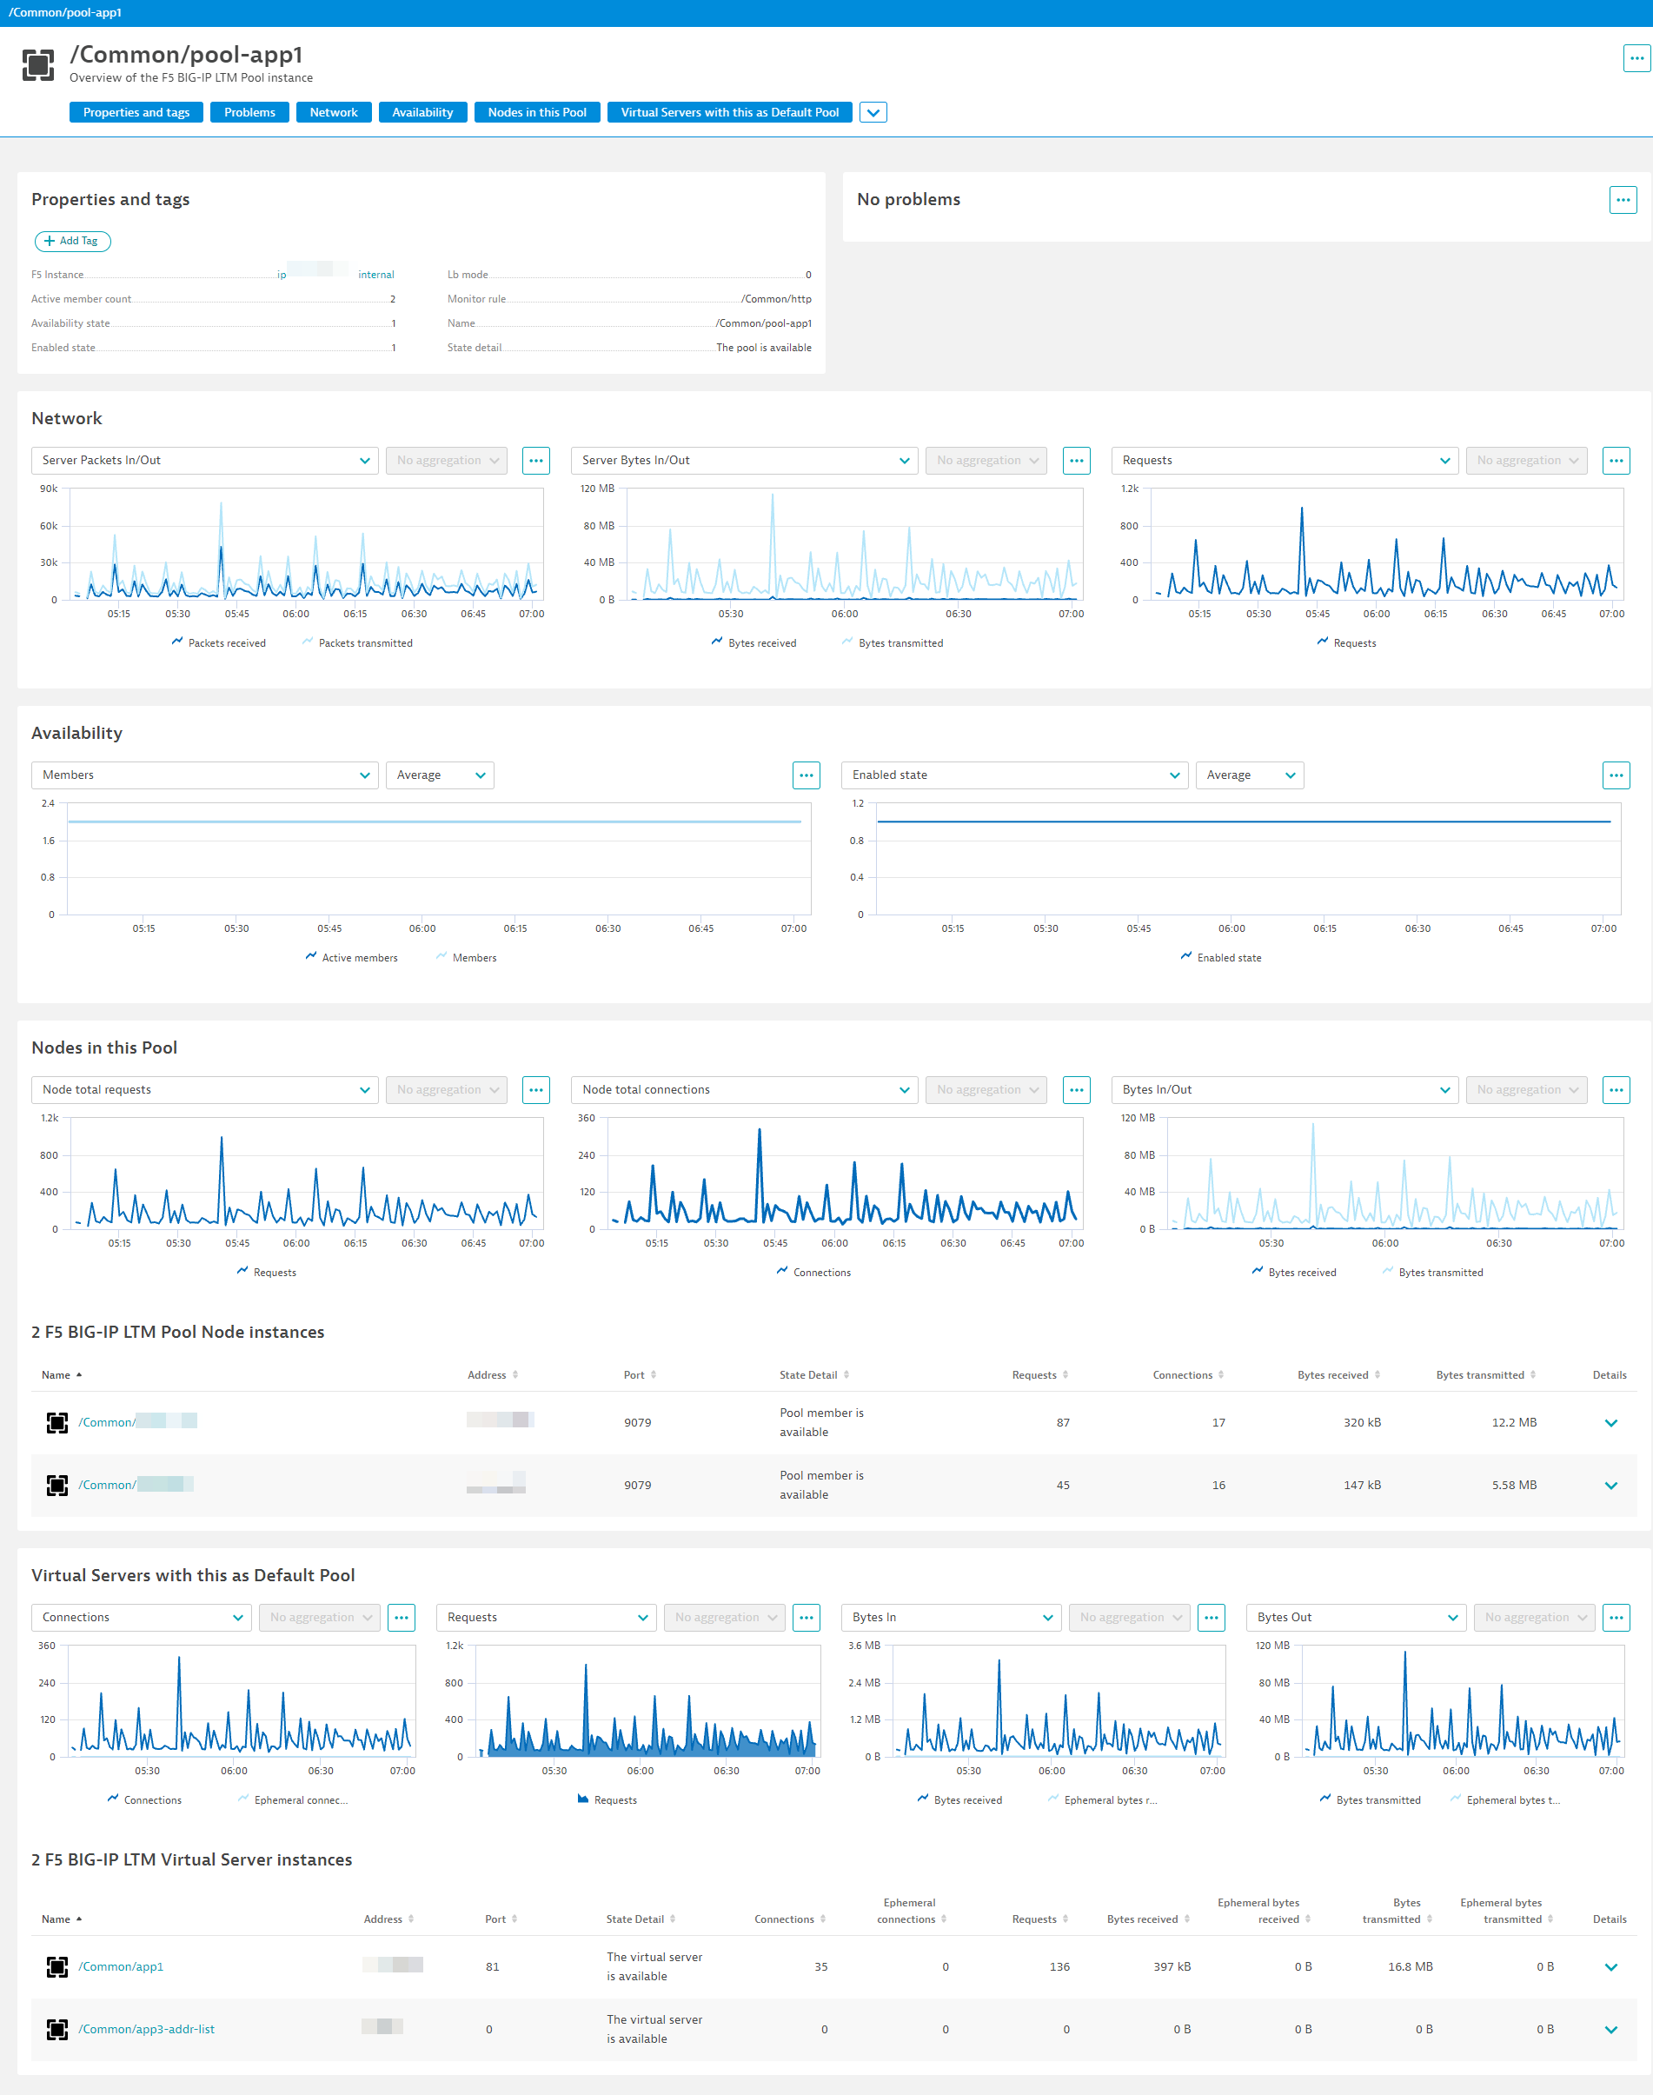This screenshot has width=1653, height=2095.
Task: Jump to Availability section
Action: [x=423, y=113]
